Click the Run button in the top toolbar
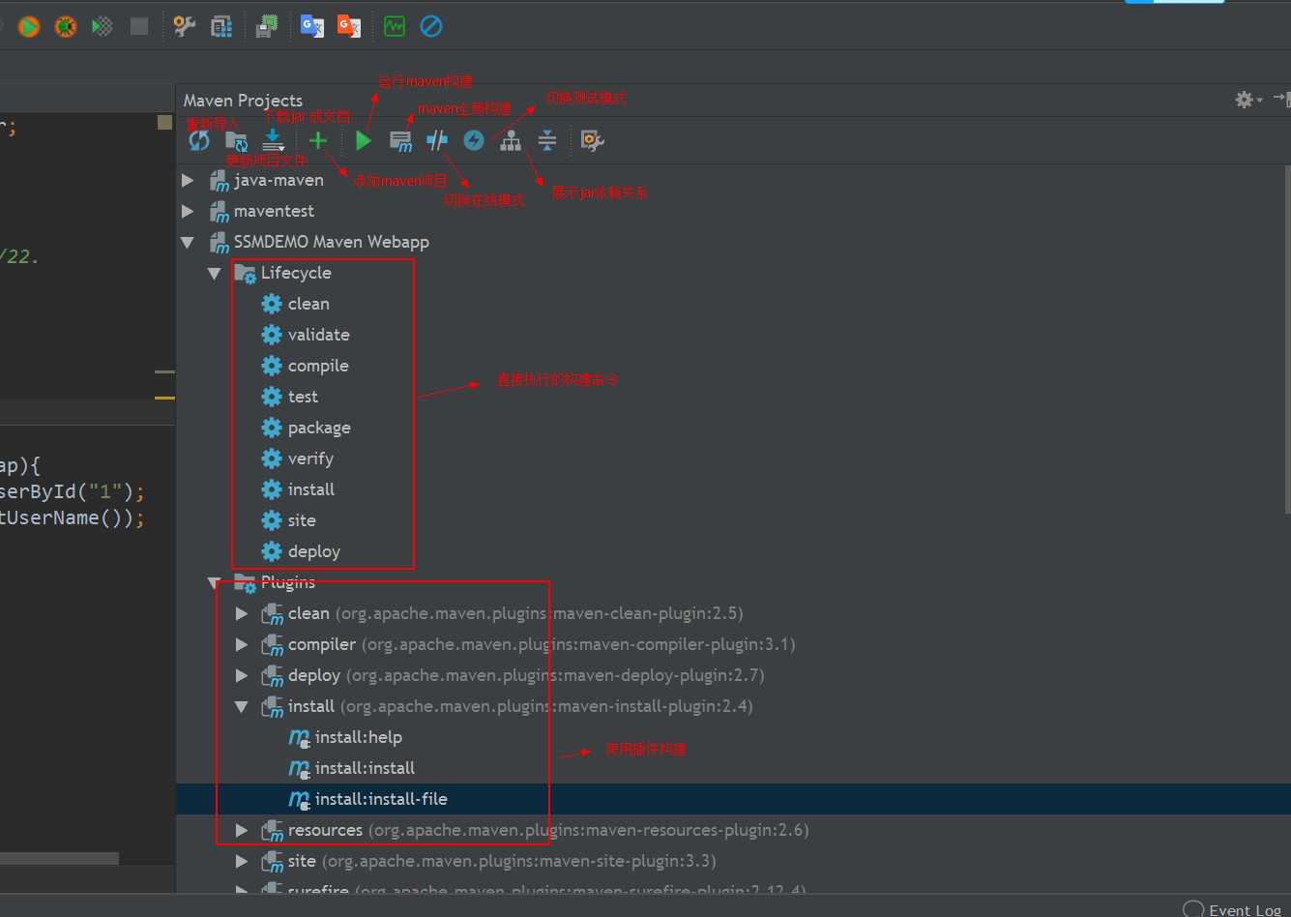The image size is (1291, 917). 29,27
